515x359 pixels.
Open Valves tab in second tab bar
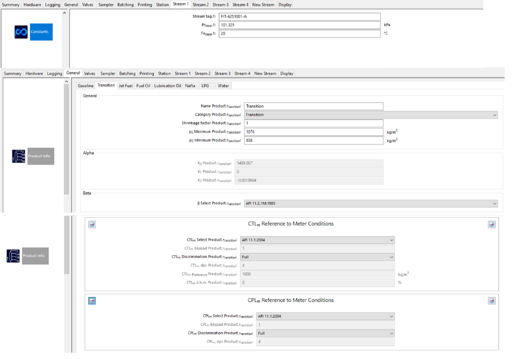(x=89, y=74)
